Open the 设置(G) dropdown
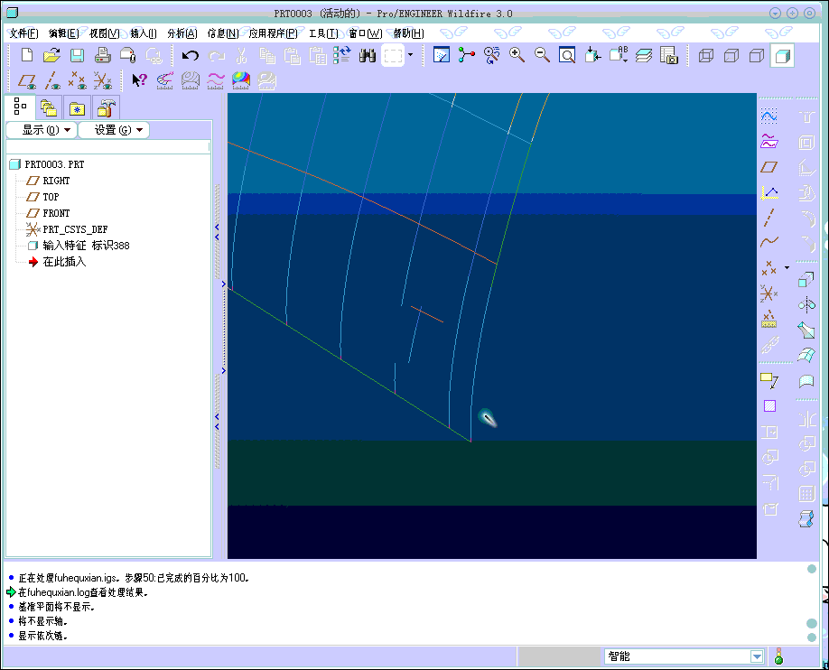This screenshot has width=829, height=670. 114,130
